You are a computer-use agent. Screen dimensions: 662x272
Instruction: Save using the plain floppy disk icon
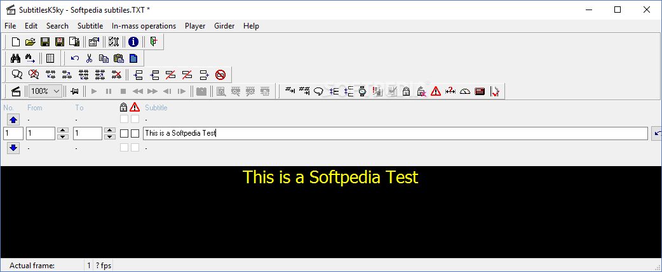[x=45, y=42]
